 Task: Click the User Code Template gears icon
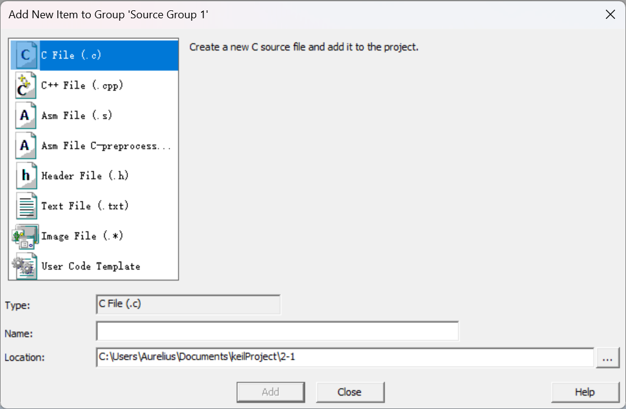click(x=24, y=266)
